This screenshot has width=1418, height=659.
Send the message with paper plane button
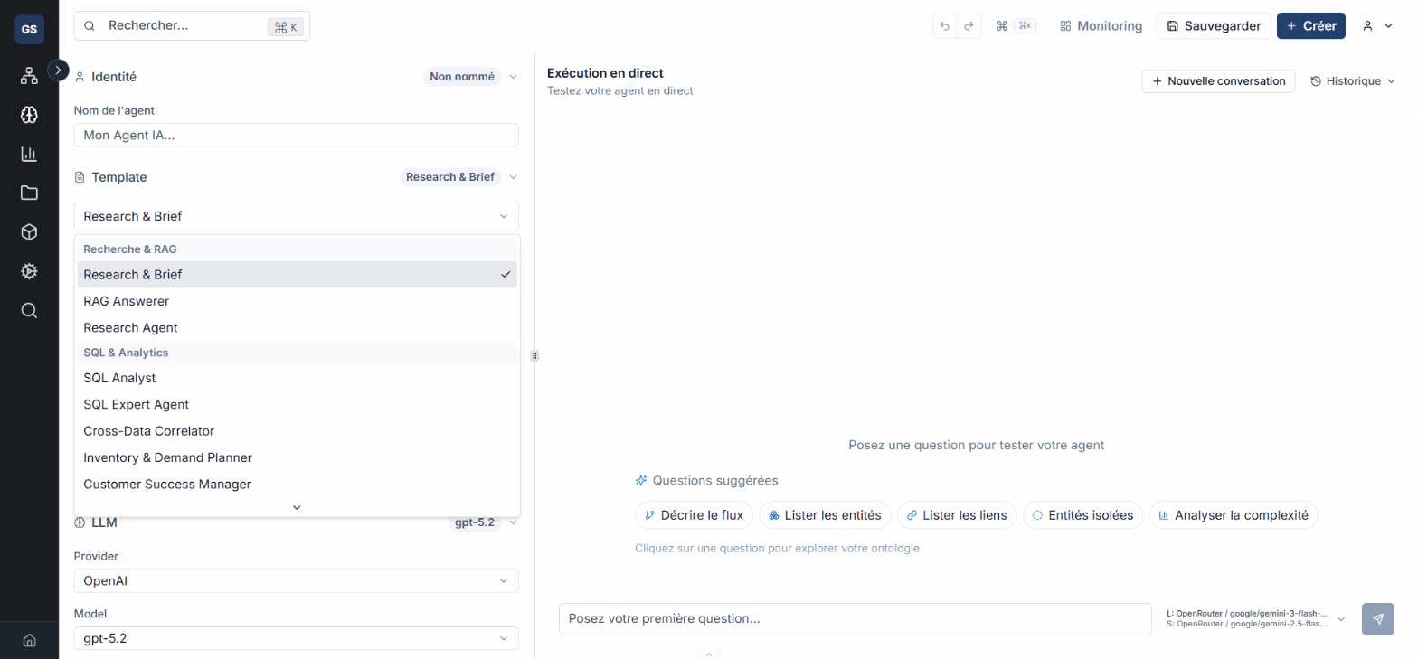[1377, 619]
